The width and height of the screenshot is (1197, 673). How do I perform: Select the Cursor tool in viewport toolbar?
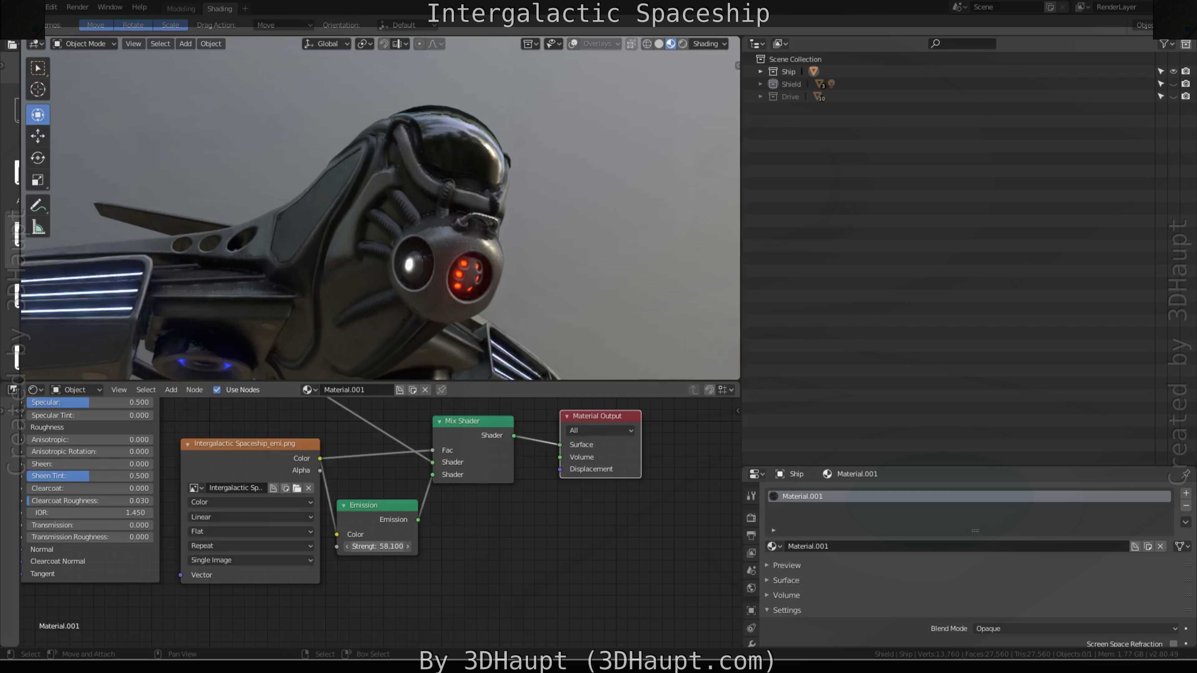(38, 89)
